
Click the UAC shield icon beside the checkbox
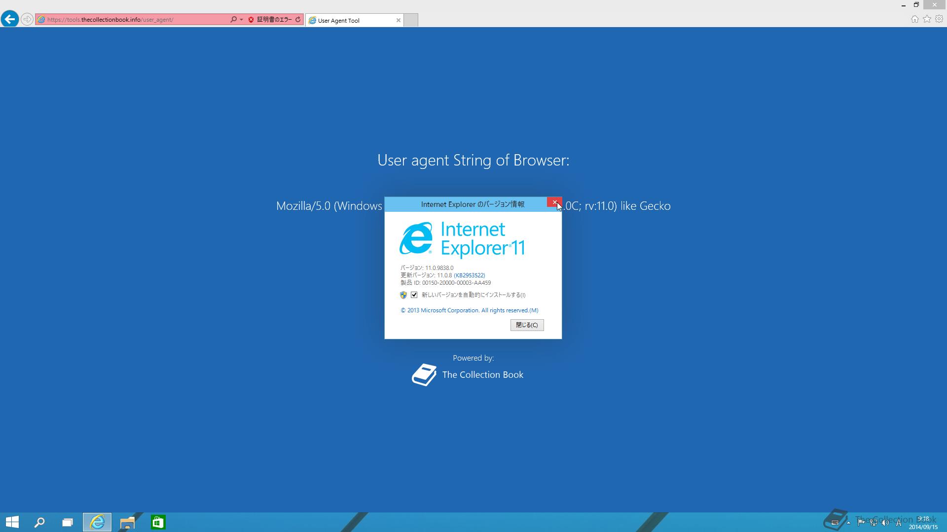[x=403, y=295]
